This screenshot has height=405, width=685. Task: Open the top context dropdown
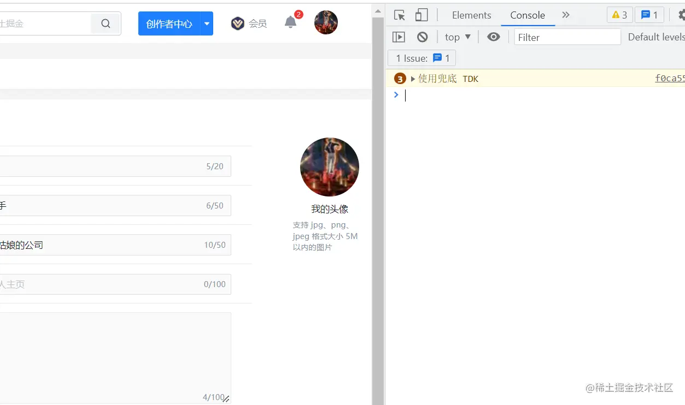(x=458, y=37)
